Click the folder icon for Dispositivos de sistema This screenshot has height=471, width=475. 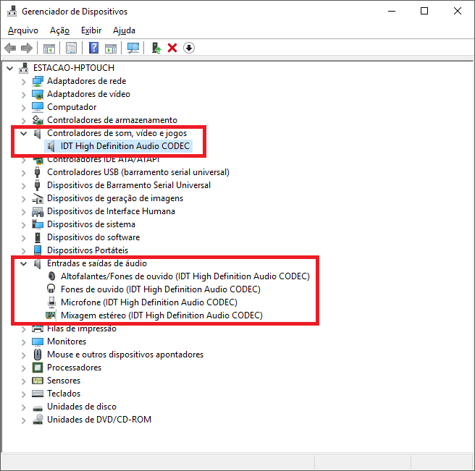tap(38, 224)
